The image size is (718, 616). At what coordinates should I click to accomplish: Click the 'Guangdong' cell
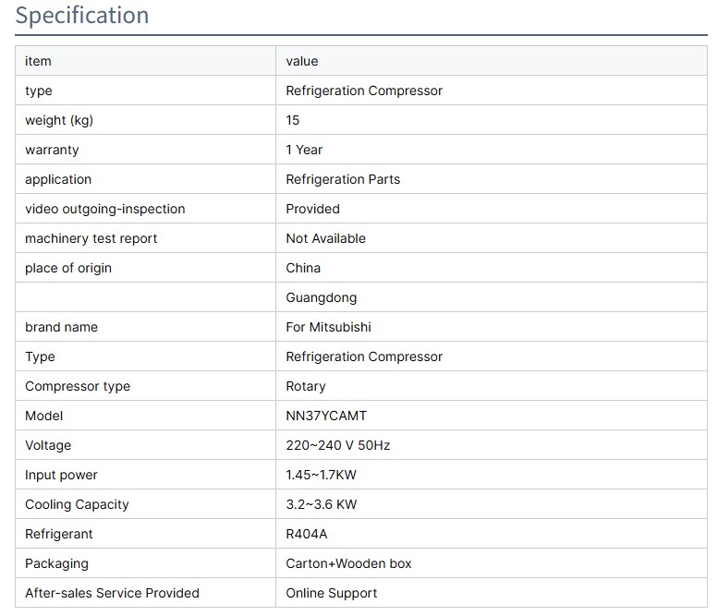click(321, 297)
